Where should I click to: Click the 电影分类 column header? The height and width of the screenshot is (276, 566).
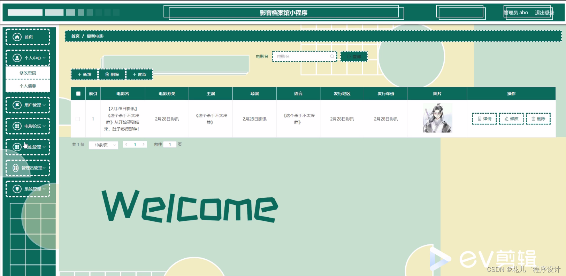point(167,94)
